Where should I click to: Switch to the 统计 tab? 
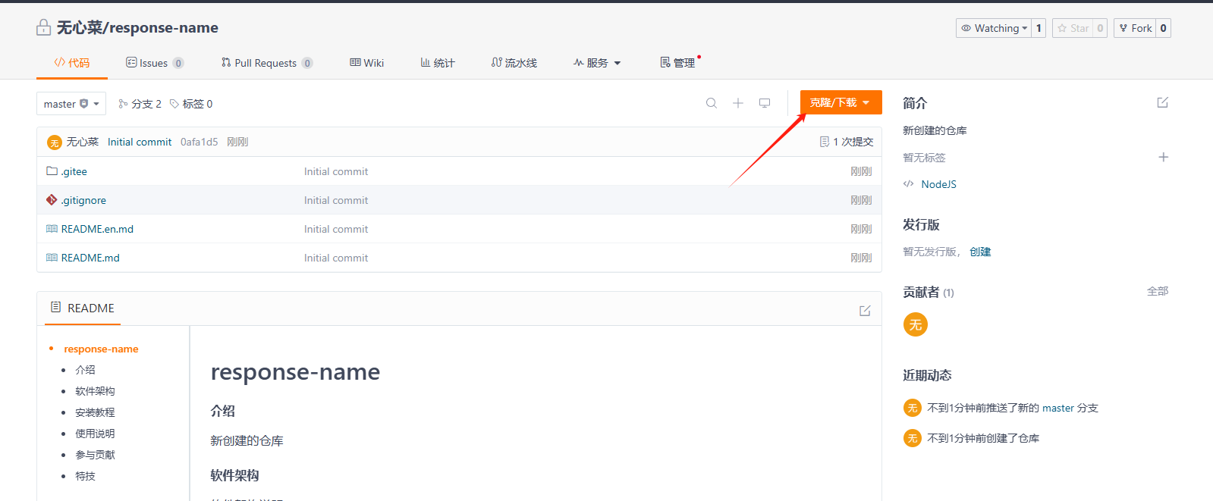pos(438,63)
